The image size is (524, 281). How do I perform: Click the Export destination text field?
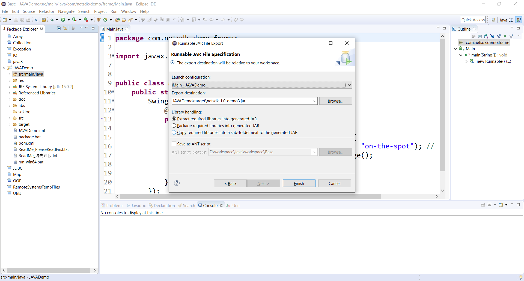242,101
